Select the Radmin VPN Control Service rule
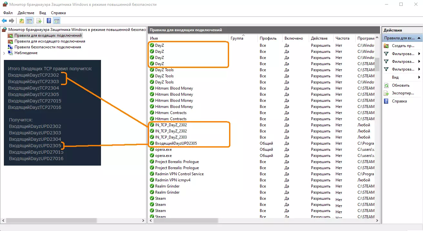 (262, 174)
